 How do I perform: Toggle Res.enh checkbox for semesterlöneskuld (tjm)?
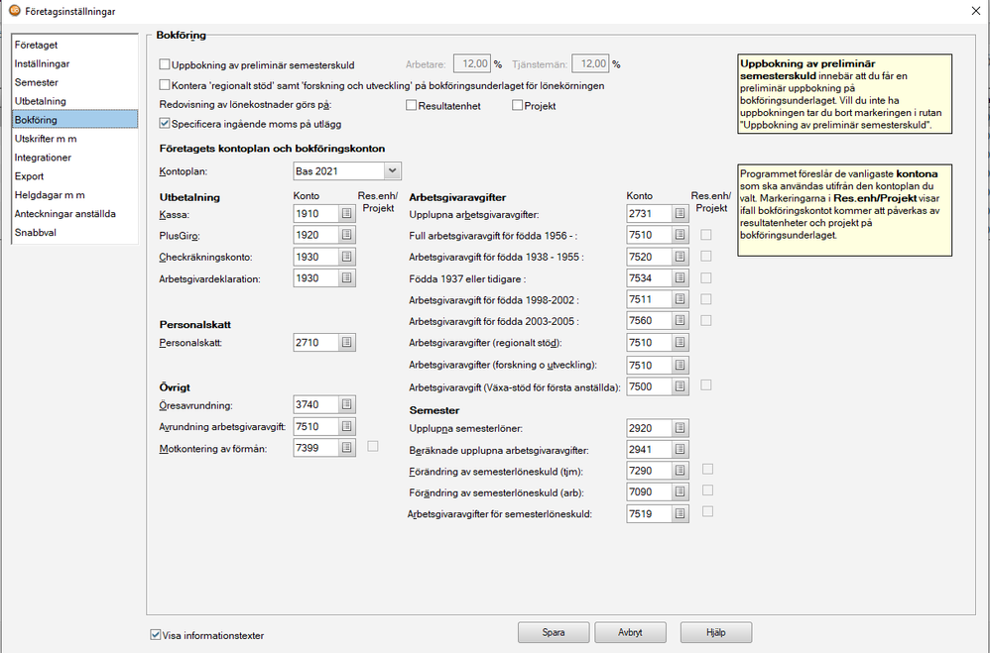click(707, 470)
